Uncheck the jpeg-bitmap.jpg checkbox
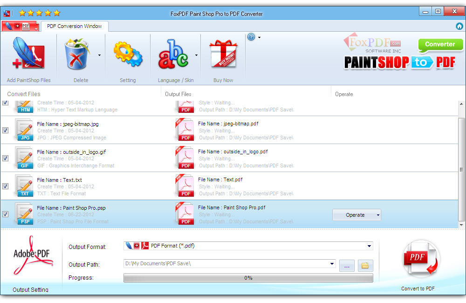 tap(5, 130)
